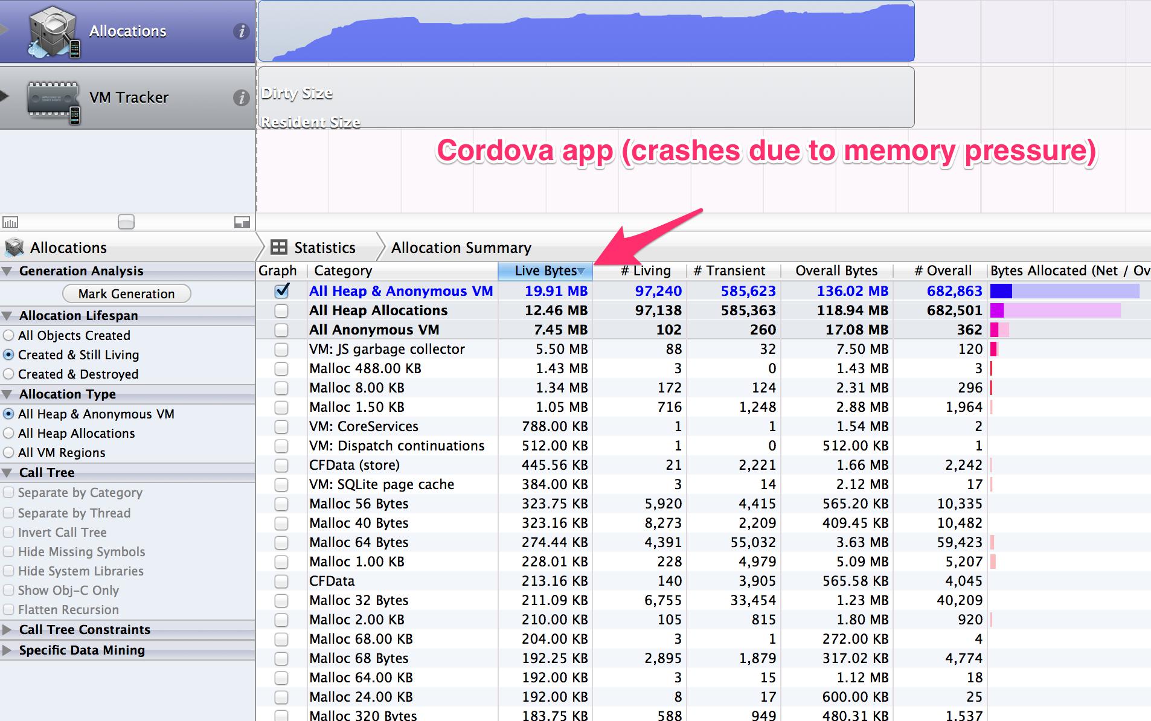
Task: Select the Malloc 1.50 KB category
Action: coord(357,407)
